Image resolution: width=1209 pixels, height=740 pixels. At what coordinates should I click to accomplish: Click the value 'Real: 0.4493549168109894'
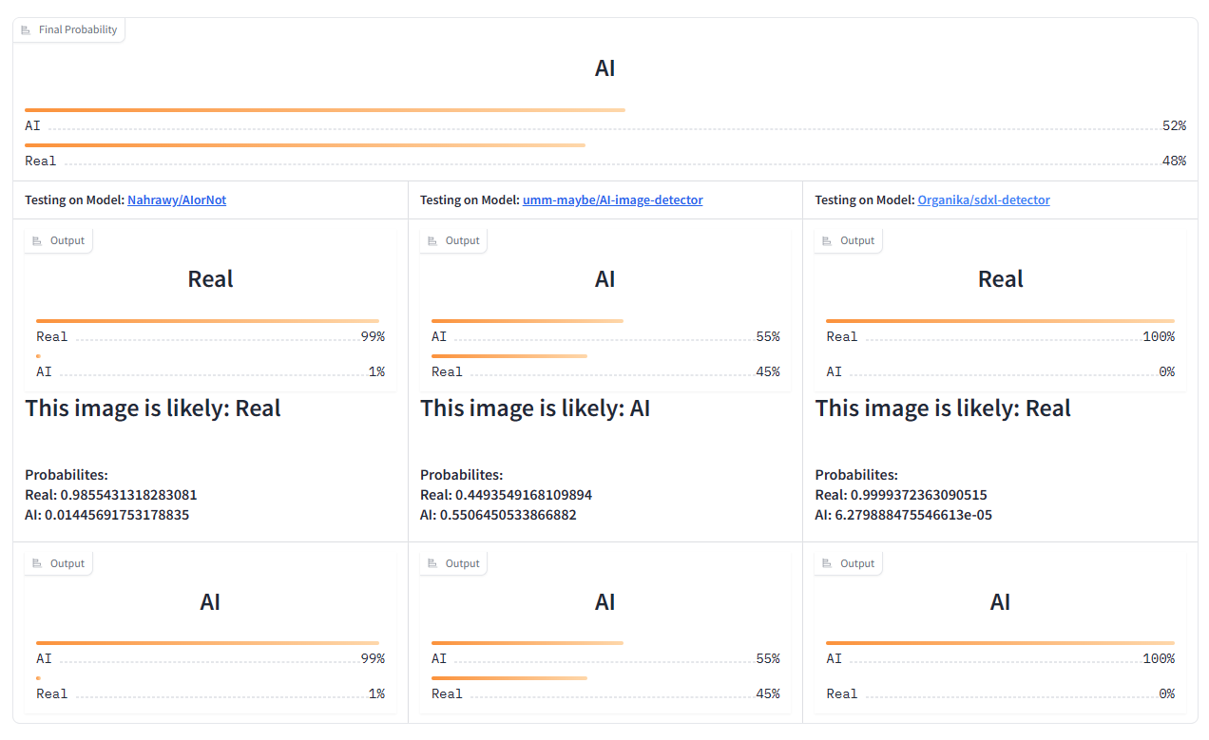pyautogui.click(x=506, y=495)
